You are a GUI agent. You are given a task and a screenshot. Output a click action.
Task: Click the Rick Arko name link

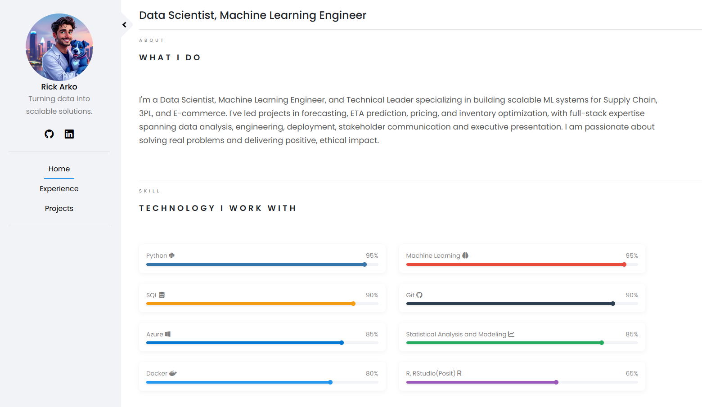pos(59,87)
